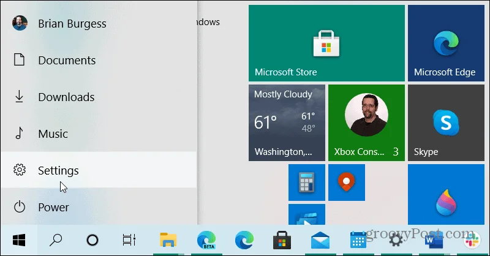The width and height of the screenshot is (490, 256).
Task: Open Slack from the taskbar
Action: 472,240
